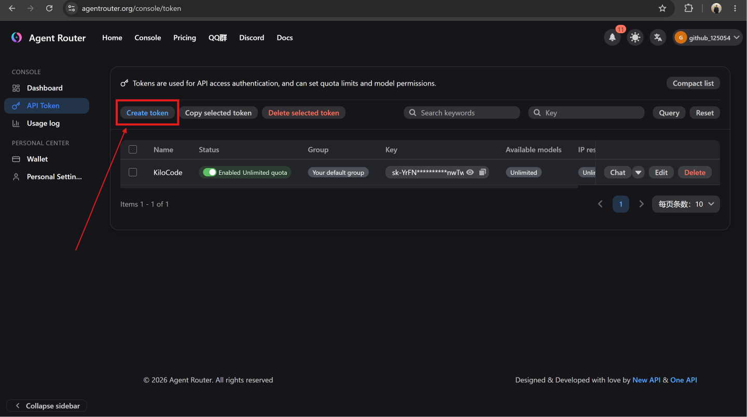Select API Token in sidebar
The height and width of the screenshot is (417, 747).
pyautogui.click(x=47, y=105)
